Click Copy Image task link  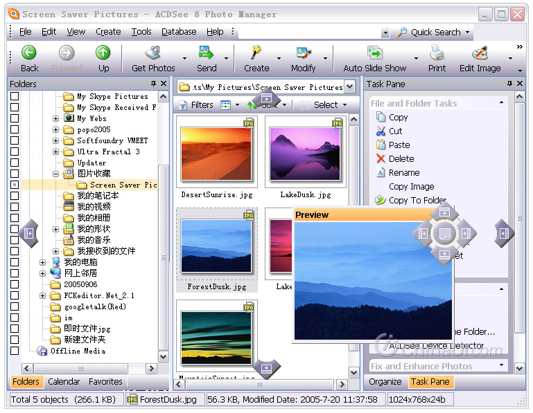(x=412, y=187)
